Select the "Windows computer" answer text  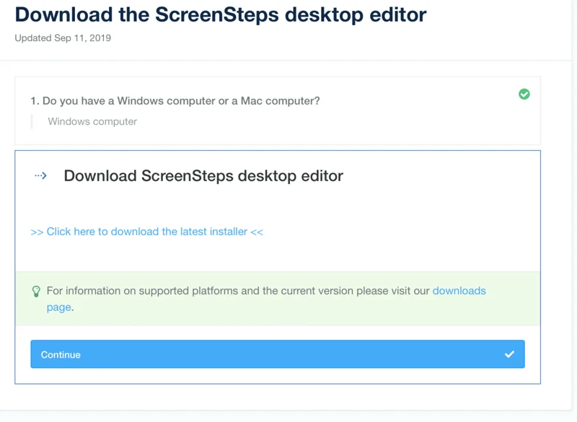92,121
